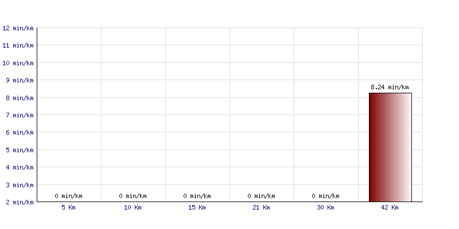459x229 pixels.
Task: Select the 11 min/km y-axis label
Action: [x=18, y=46]
